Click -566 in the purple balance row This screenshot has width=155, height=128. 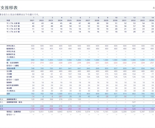(x=60, y=109)
